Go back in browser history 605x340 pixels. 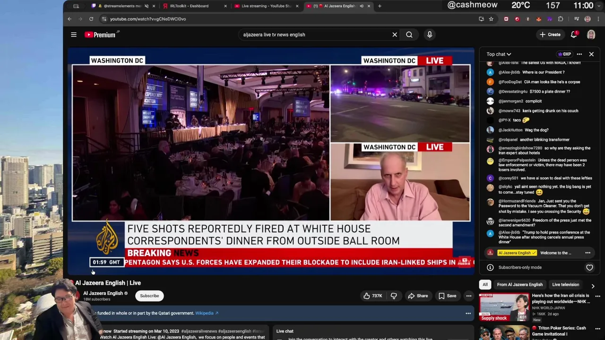click(69, 19)
